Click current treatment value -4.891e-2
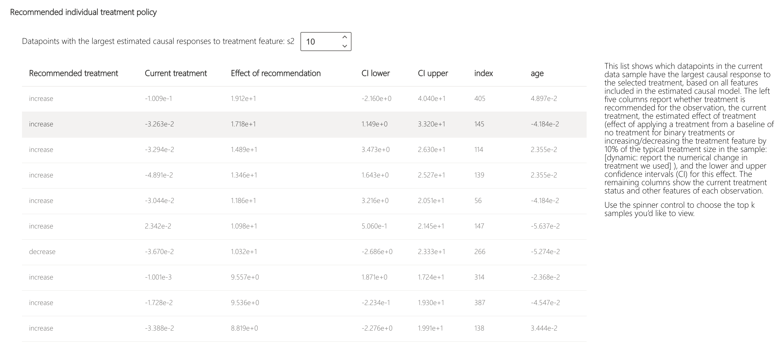The height and width of the screenshot is (346, 779). 159,175
